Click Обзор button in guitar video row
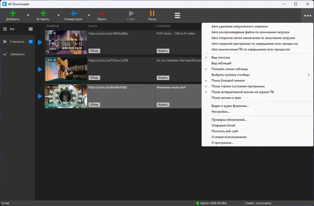Screen dimensions: 314x206 (94, 78)
